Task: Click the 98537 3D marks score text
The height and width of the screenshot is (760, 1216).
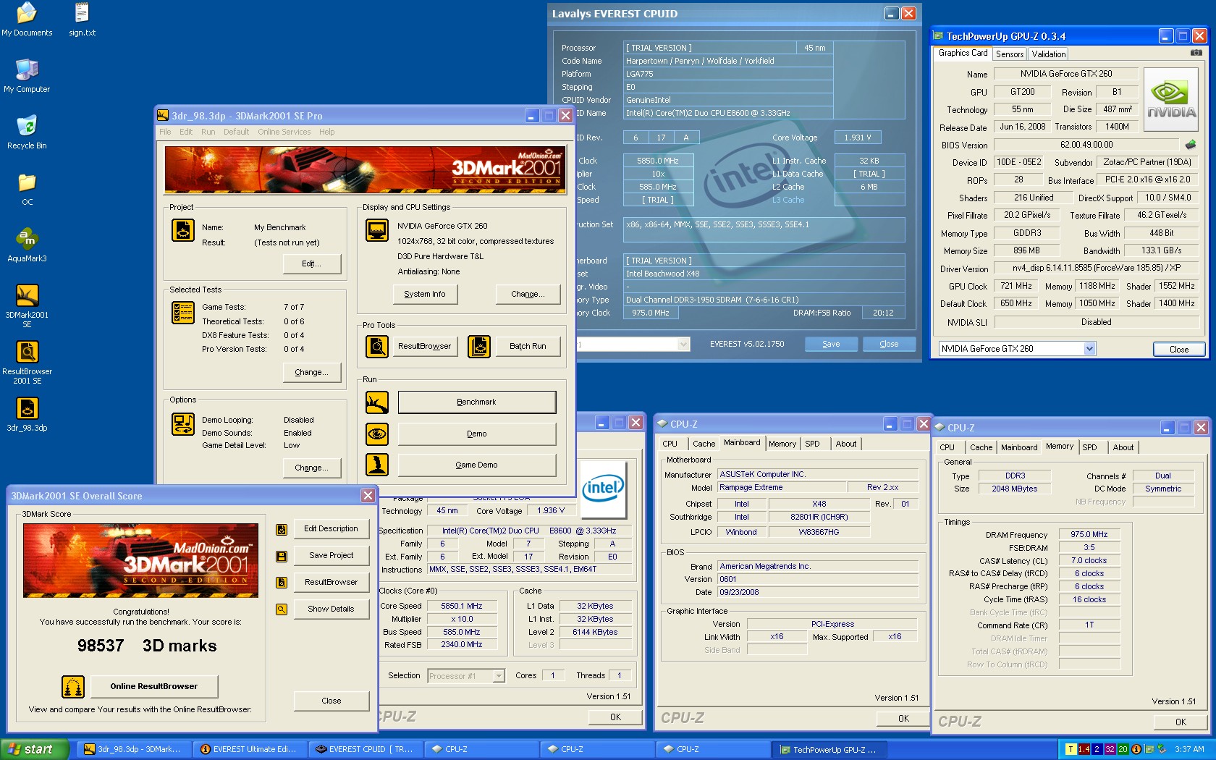Action: point(147,646)
